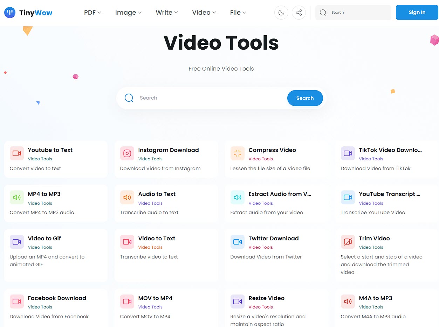Viewport: 439px width, 327px height.
Task: Click 'Upload an MP4 and convert to animated GIF' text
Action: click(x=47, y=261)
